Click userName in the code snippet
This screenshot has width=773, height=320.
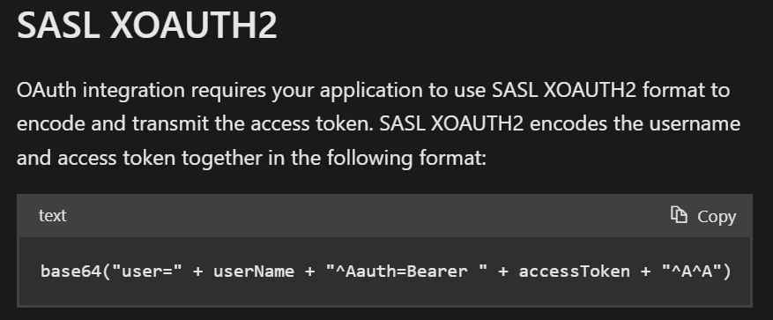[253, 272]
